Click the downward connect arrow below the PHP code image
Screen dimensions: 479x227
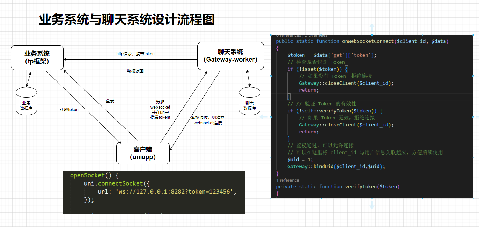pos(372,205)
